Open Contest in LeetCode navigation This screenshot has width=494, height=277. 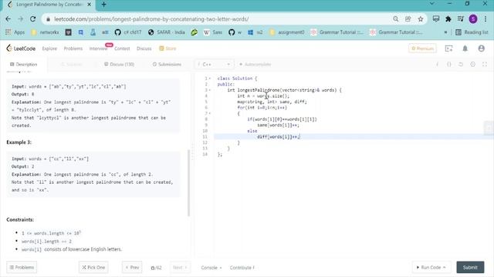pos(122,48)
